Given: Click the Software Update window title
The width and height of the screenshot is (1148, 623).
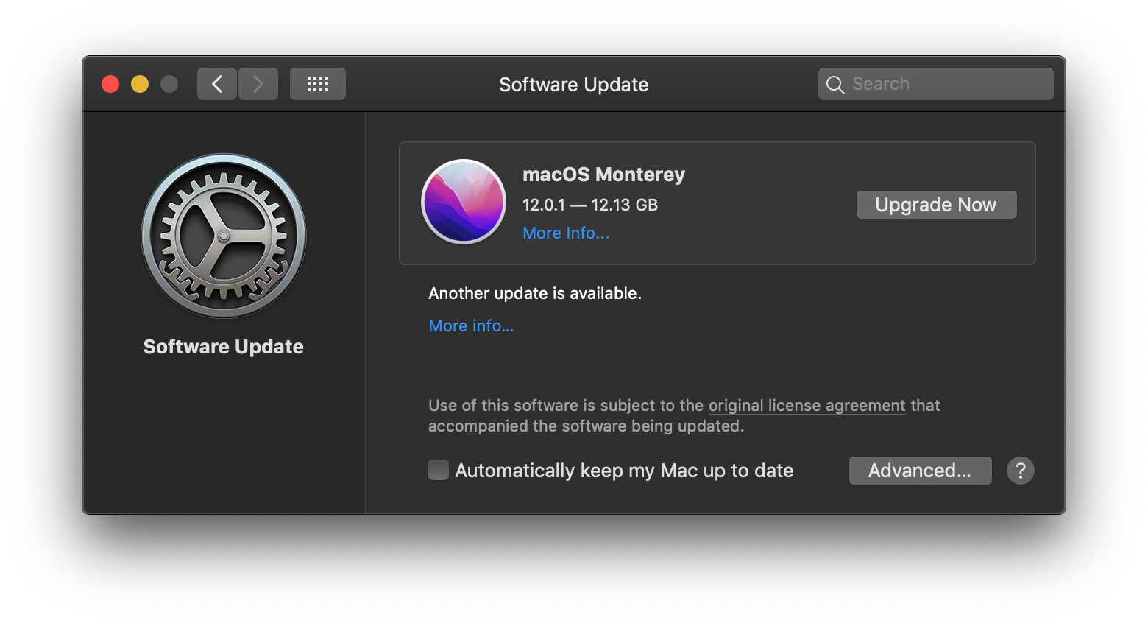Looking at the screenshot, I should pyautogui.click(x=574, y=85).
